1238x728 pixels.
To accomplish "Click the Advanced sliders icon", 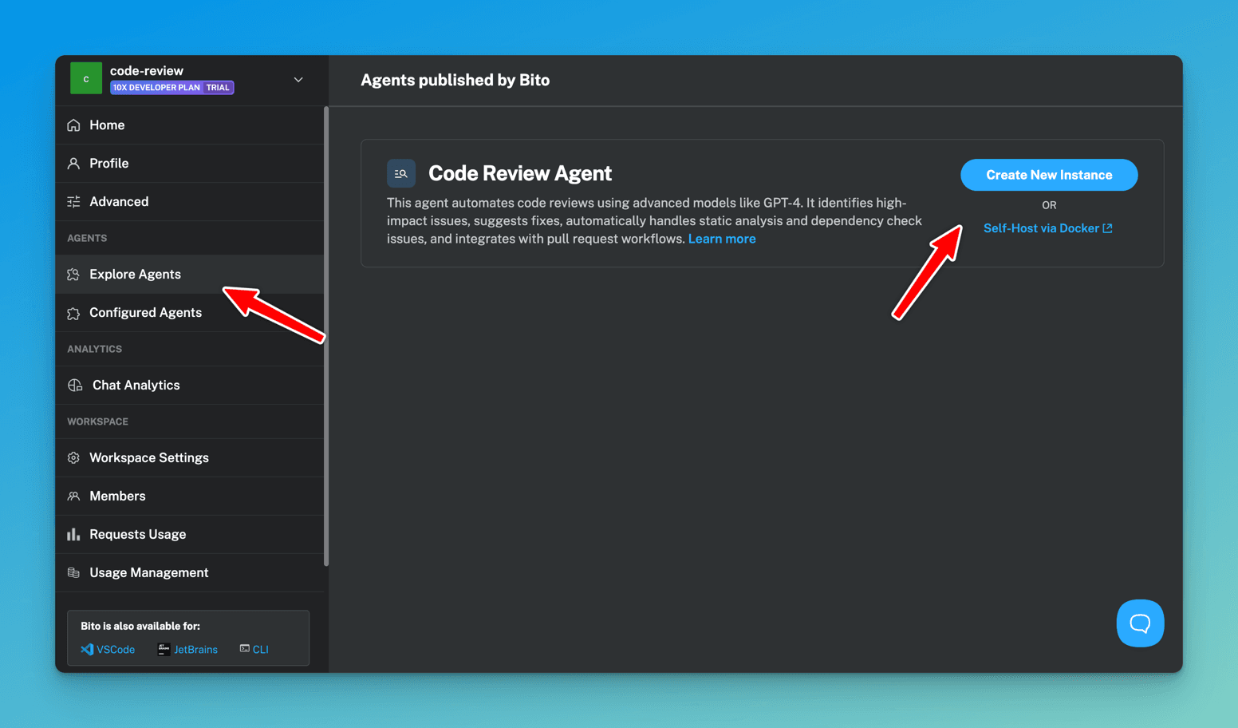I will coord(73,202).
